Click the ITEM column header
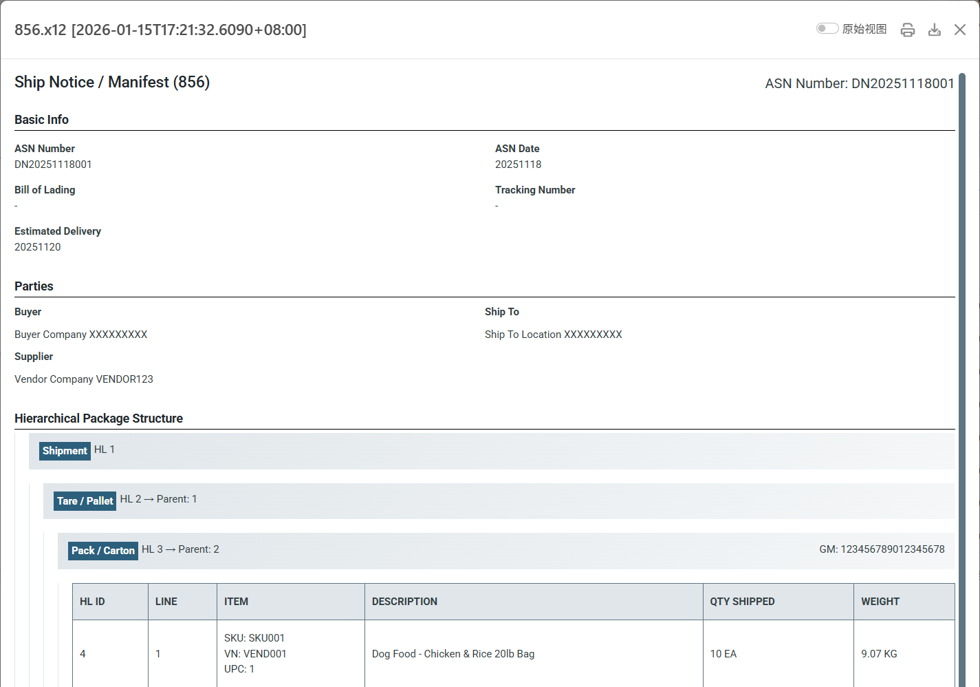This screenshot has width=980, height=687. pos(236,602)
